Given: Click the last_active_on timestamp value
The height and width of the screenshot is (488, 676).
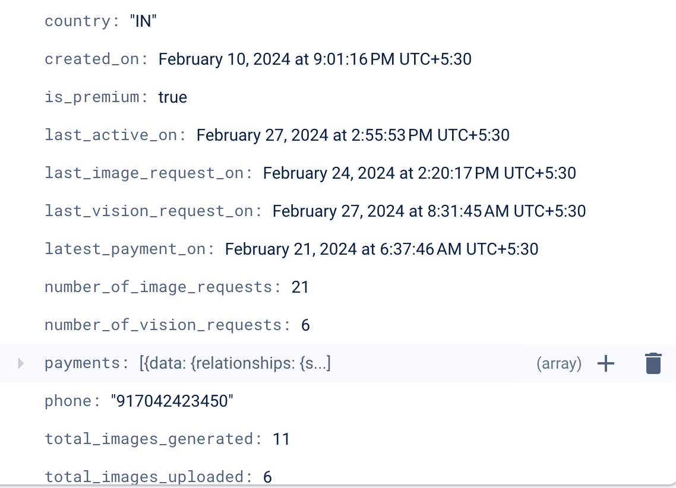Looking at the screenshot, I should pos(353,135).
